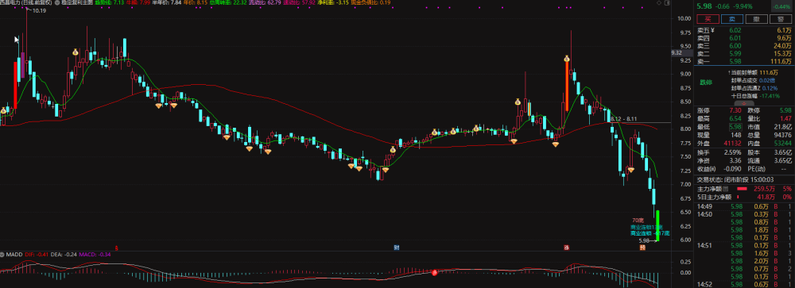
Task: Click the 最高 6.54 value
Action: coord(735,118)
